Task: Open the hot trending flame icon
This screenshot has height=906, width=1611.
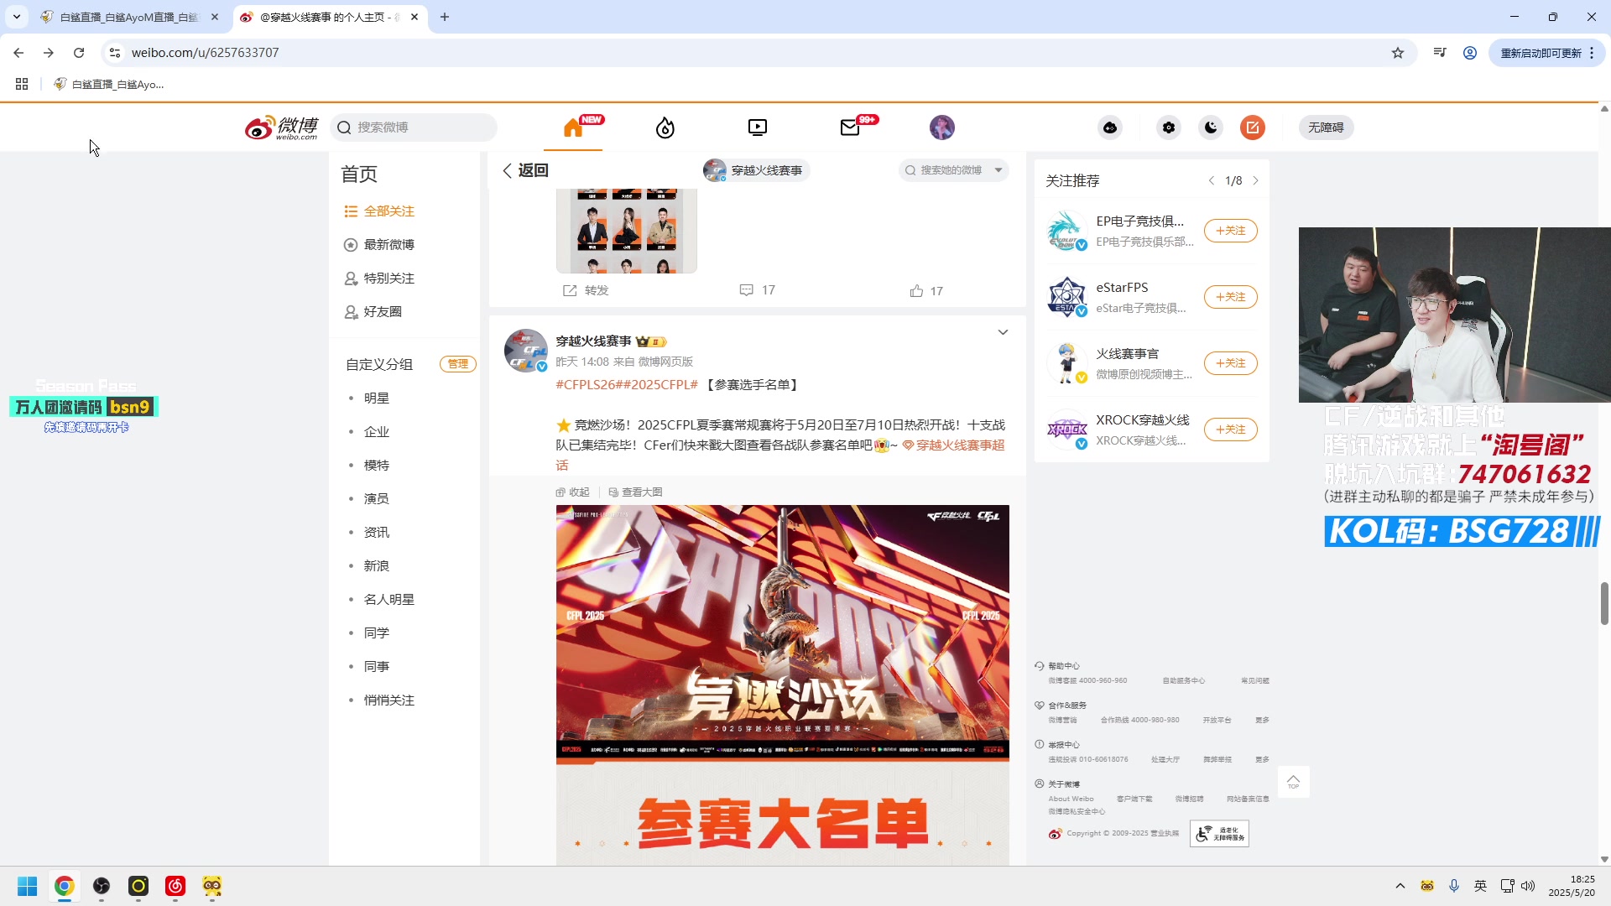Action: pos(665,128)
